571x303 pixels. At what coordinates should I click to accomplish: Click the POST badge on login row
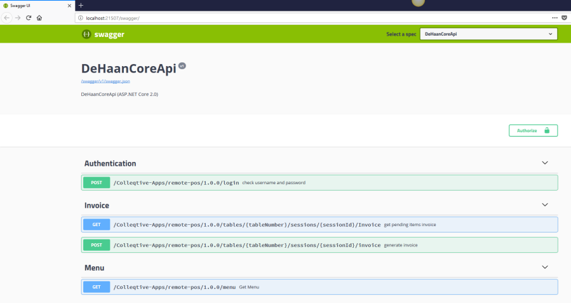tap(97, 183)
